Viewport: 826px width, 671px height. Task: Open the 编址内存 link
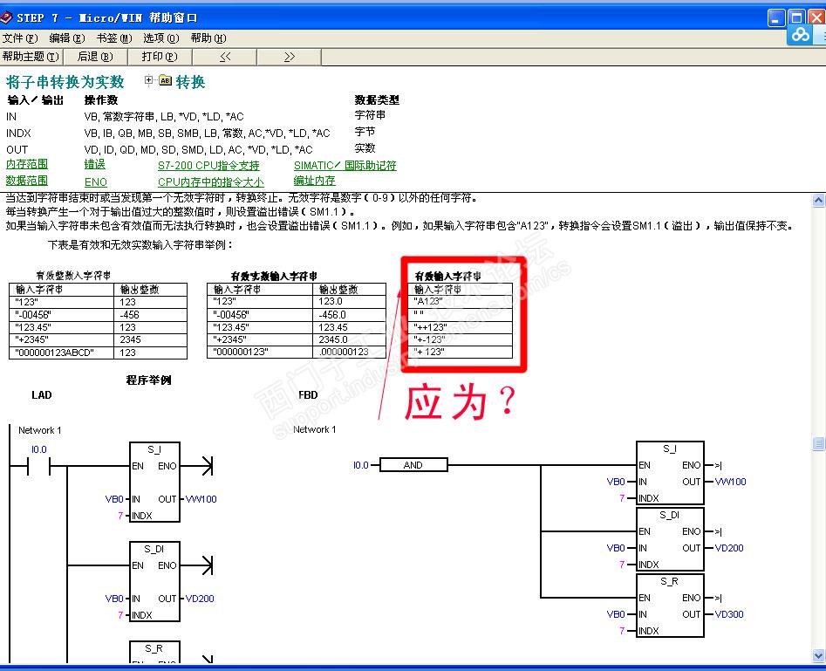pos(315,181)
